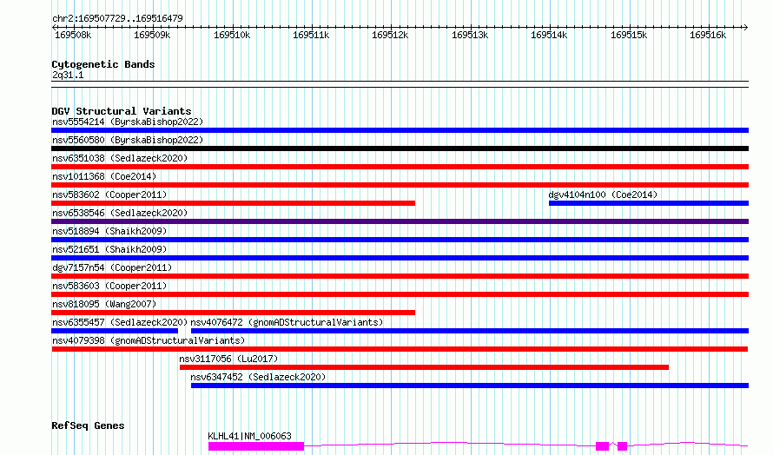Screen dimensions: 773x455
Task: Click nsv818095 (Wang2007) label
Action: pyautogui.click(x=104, y=304)
